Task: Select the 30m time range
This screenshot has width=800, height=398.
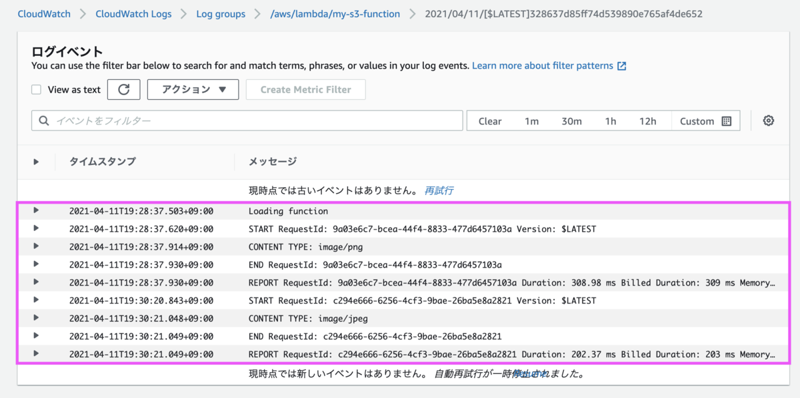Action: click(x=571, y=121)
